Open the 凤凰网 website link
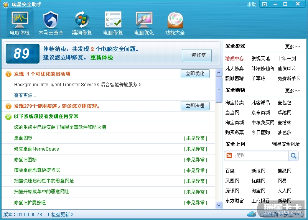This screenshot has height=220, width=308. click(232, 181)
